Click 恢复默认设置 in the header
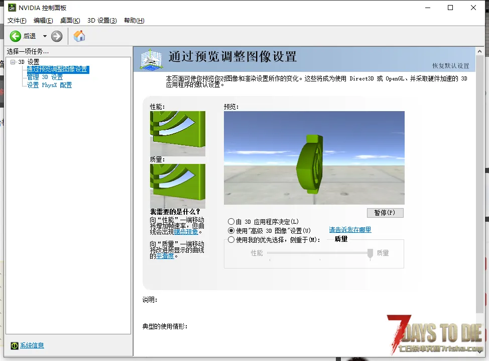 (450, 66)
